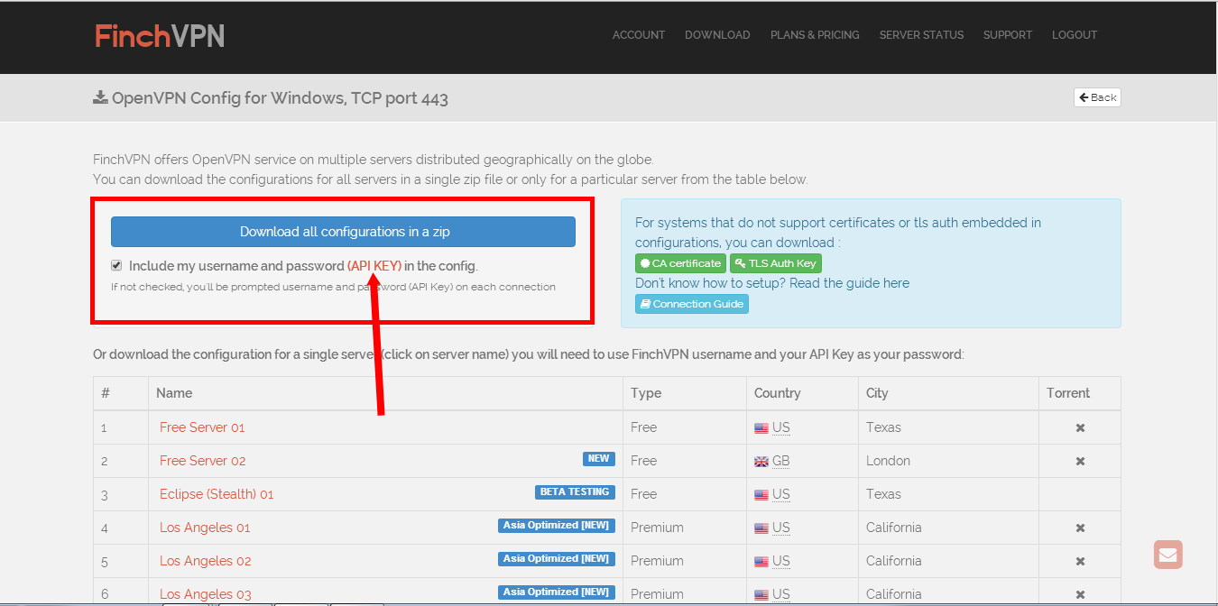
Task: Click the BETA TESTING badge
Action: click(x=575, y=492)
